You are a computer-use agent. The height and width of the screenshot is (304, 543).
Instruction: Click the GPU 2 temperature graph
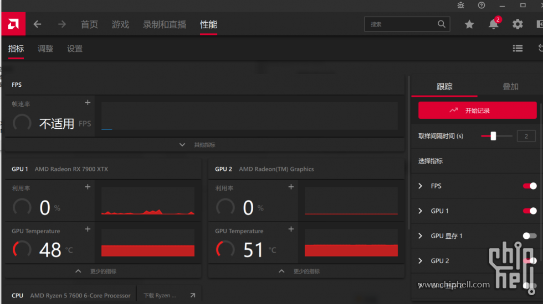tap(351, 243)
